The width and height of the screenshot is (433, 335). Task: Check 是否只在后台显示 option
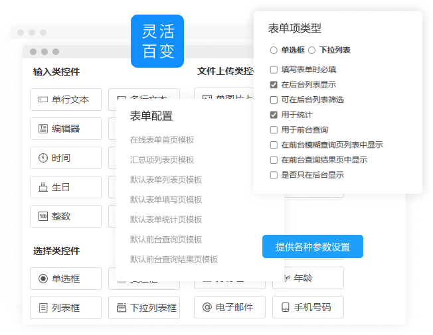(x=274, y=175)
